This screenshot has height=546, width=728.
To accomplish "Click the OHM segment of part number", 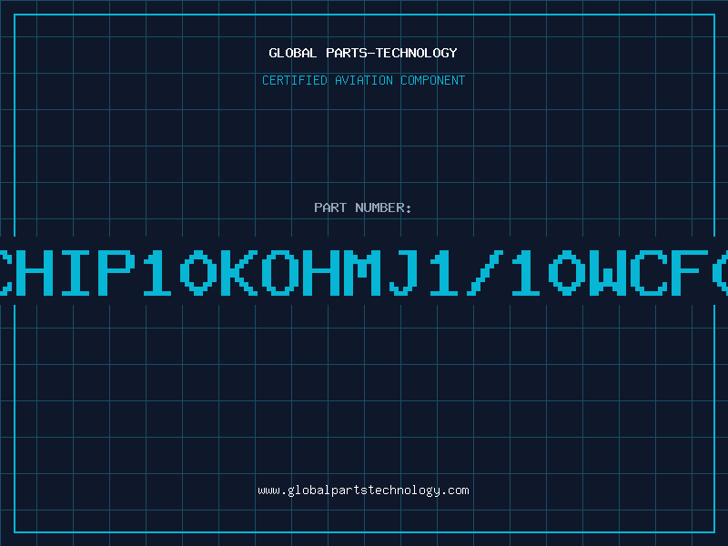I will click(322, 272).
